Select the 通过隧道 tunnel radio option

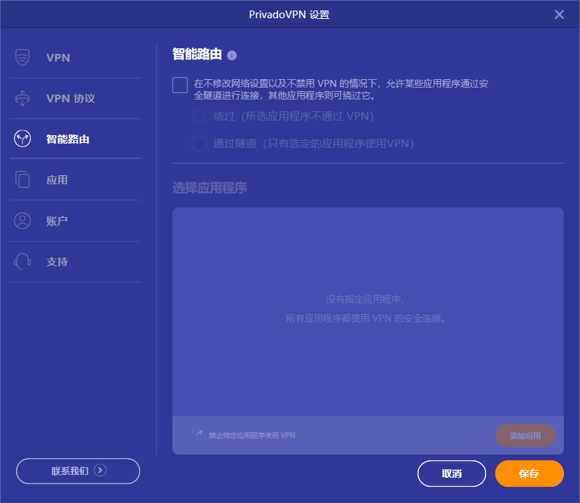(200, 144)
